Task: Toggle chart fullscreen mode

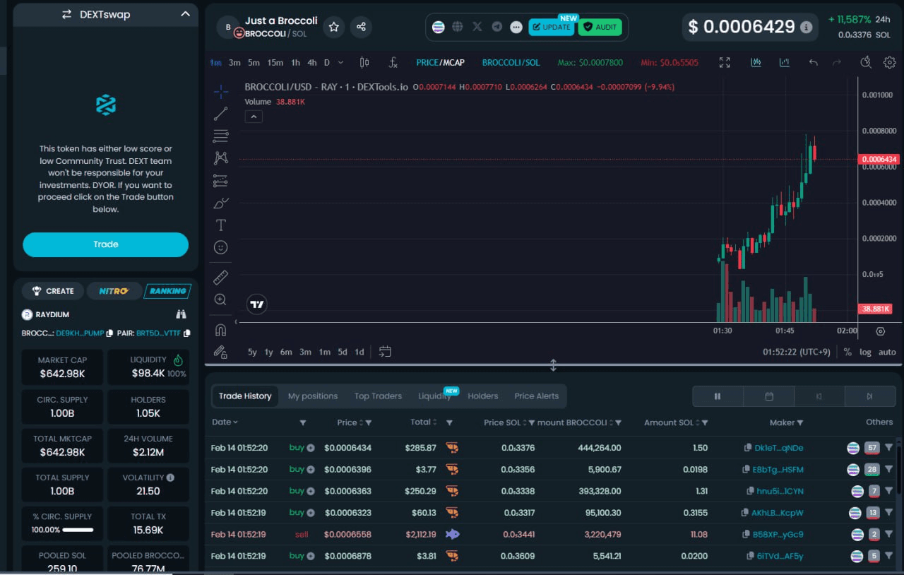Action: tap(725, 62)
